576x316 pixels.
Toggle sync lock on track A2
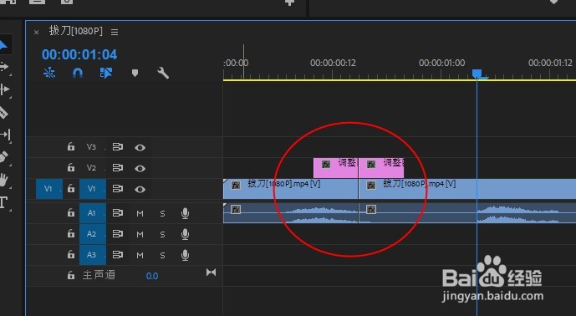click(x=118, y=234)
